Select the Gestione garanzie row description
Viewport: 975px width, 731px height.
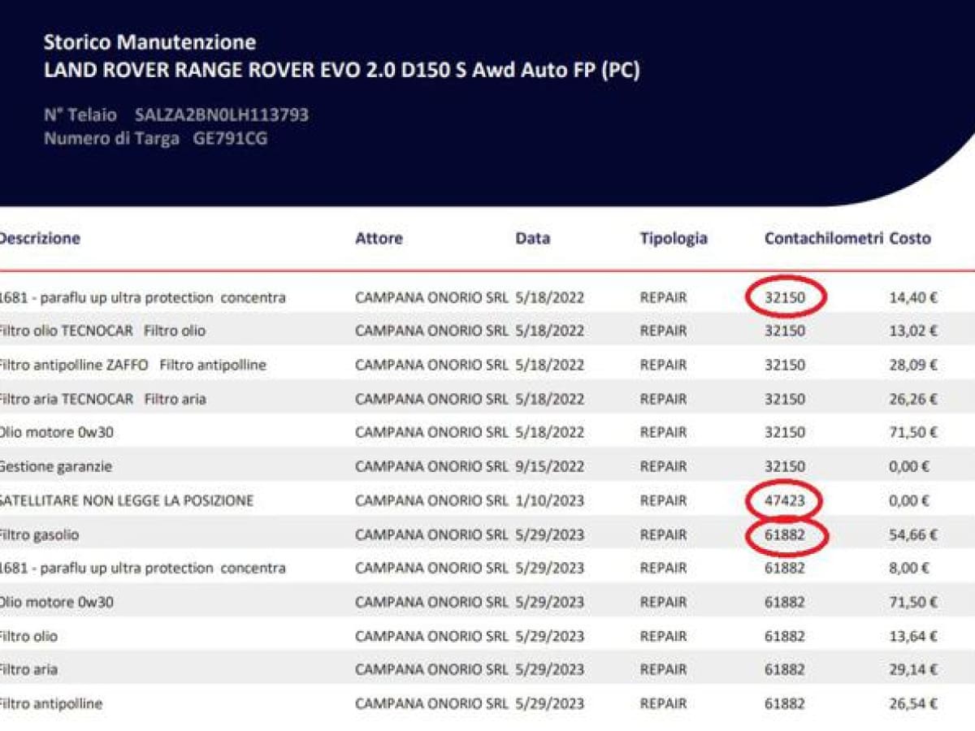point(56,467)
